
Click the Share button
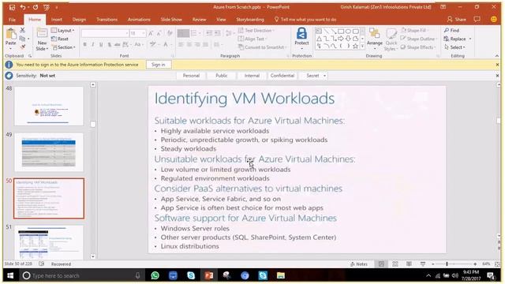point(457,19)
